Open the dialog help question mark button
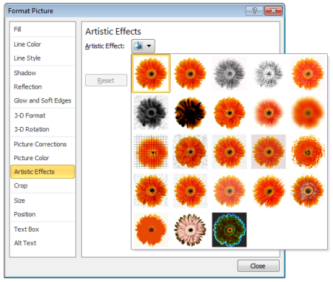The image size is (333, 282). click(255, 11)
